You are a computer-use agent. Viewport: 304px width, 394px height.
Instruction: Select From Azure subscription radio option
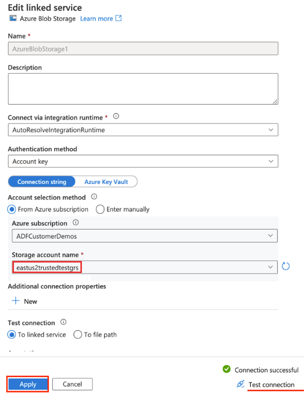pos(12,209)
